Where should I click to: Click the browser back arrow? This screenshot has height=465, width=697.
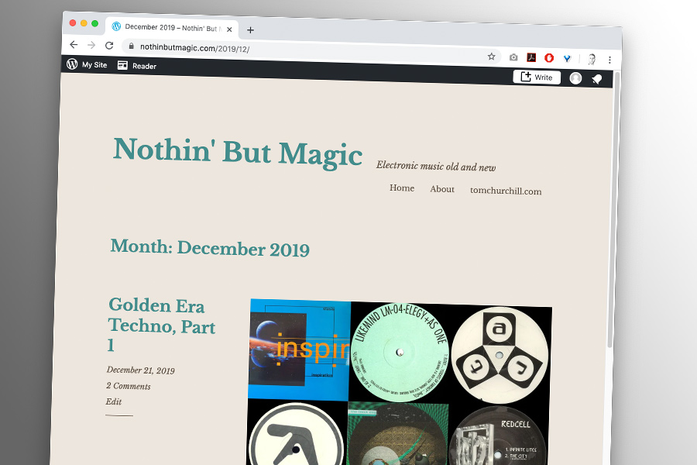coord(74,44)
